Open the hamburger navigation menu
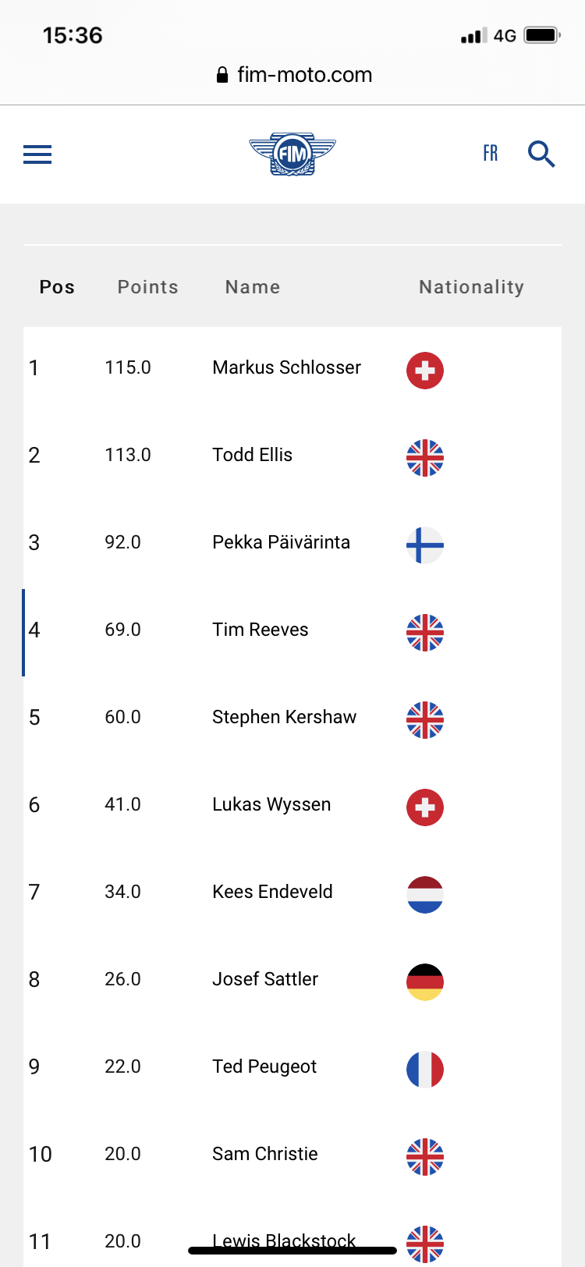 point(37,154)
